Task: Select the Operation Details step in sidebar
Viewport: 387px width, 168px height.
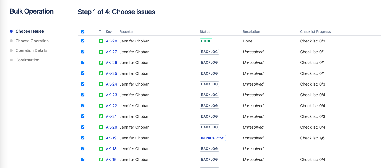Action: tap(31, 50)
